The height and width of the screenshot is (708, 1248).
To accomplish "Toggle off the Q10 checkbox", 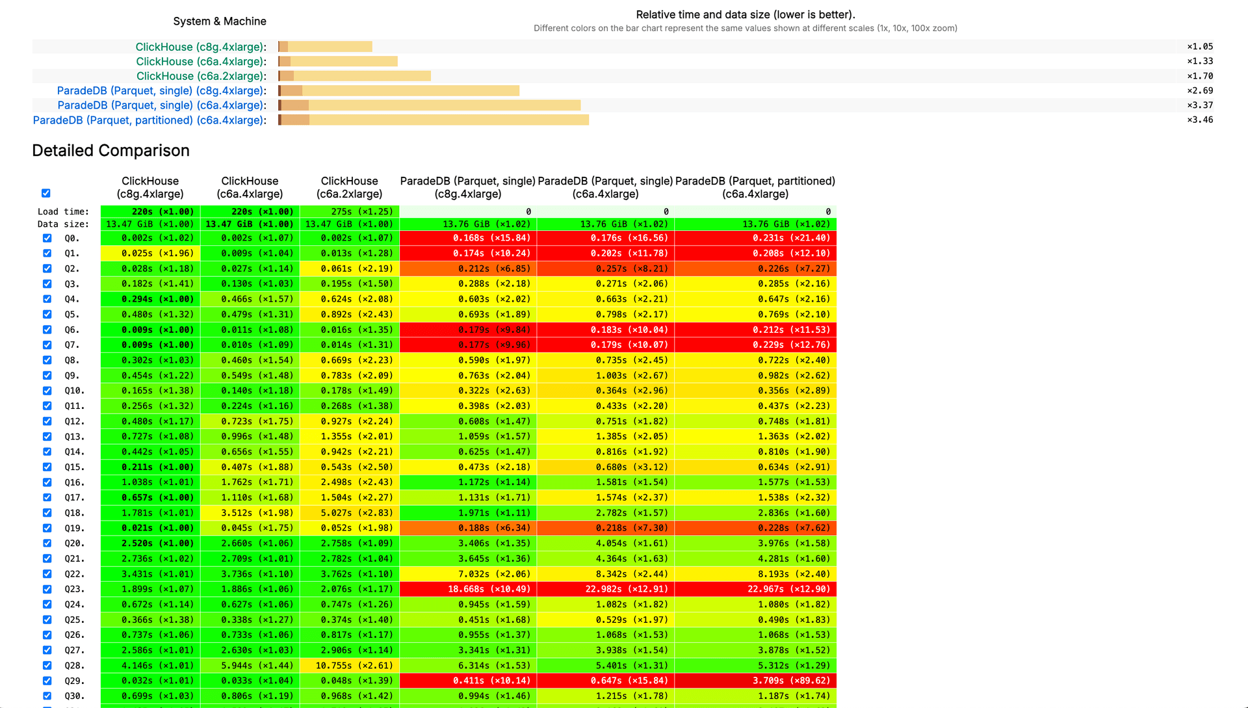I will 47,391.
